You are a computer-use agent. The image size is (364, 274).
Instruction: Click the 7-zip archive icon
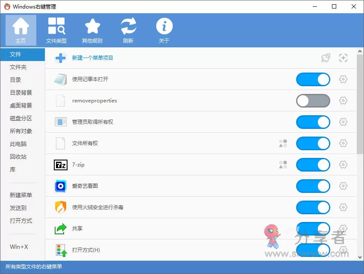pyautogui.click(x=60, y=165)
